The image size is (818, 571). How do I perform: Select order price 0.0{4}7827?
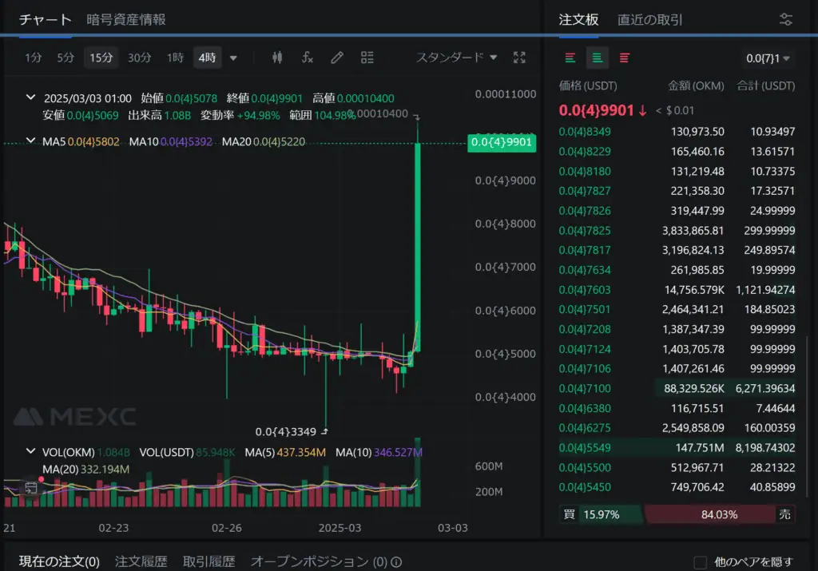pos(584,191)
